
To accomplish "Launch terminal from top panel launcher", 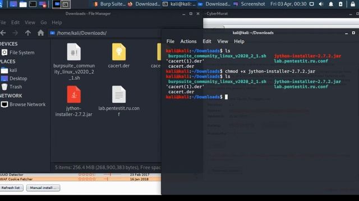I will (x=33, y=4).
